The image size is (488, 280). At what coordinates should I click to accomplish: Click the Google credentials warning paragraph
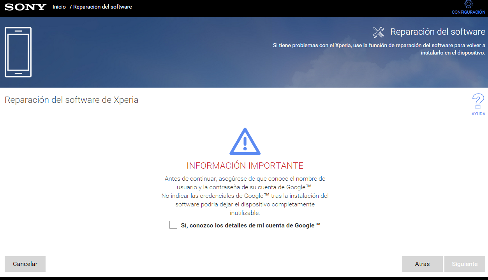click(x=245, y=196)
